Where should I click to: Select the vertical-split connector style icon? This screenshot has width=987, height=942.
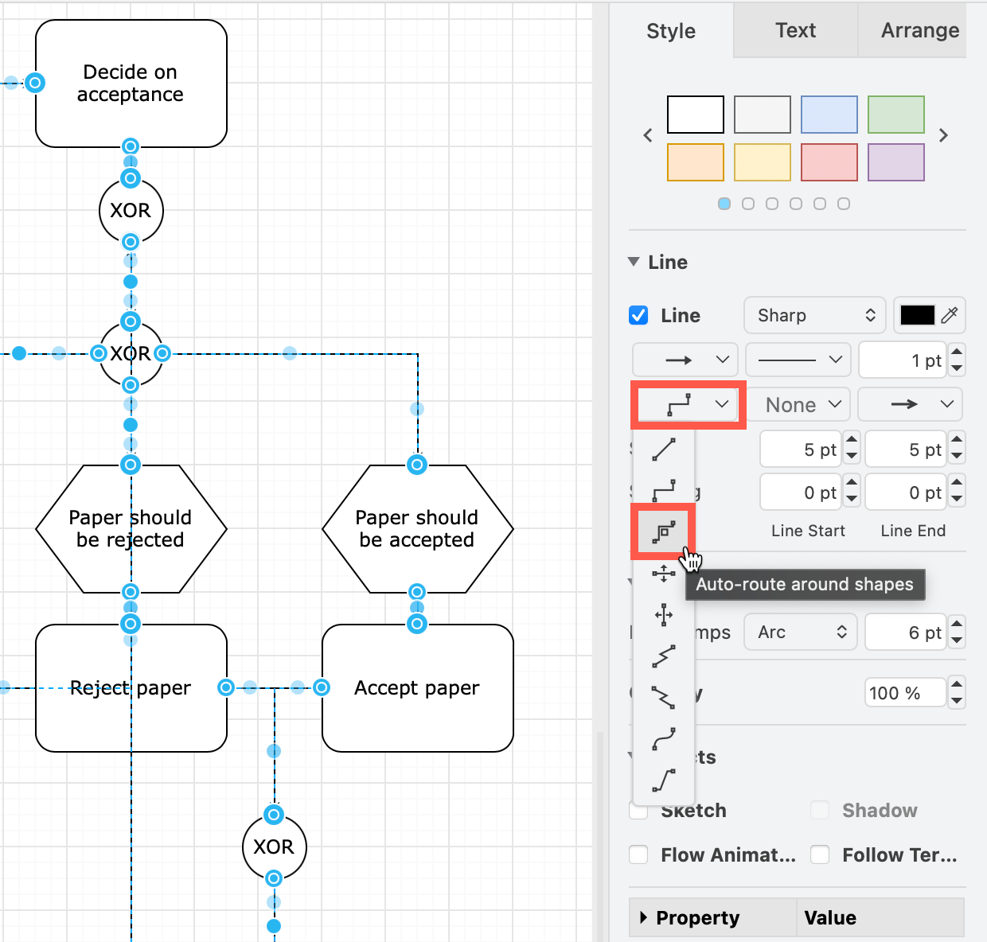click(664, 614)
